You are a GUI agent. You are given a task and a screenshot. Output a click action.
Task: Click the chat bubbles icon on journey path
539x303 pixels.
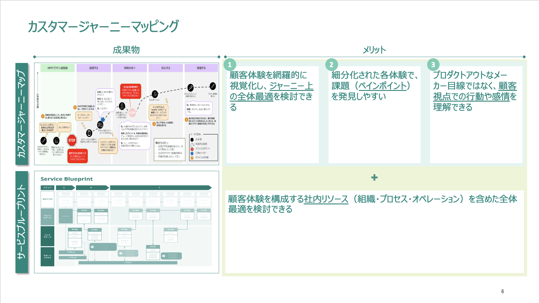coord(100,125)
